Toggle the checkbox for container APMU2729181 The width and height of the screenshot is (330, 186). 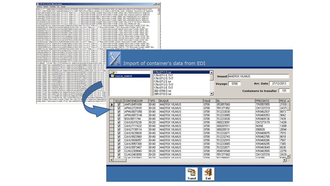point(119,108)
